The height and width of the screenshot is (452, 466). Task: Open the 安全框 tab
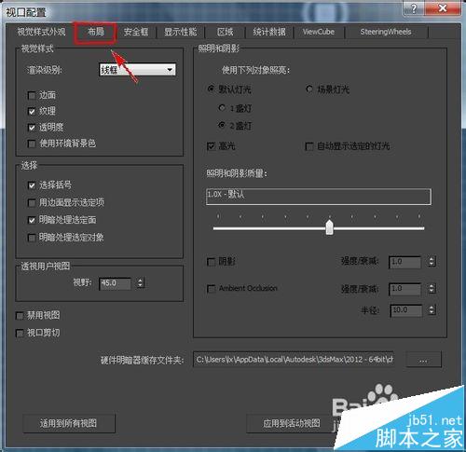click(x=136, y=32)
